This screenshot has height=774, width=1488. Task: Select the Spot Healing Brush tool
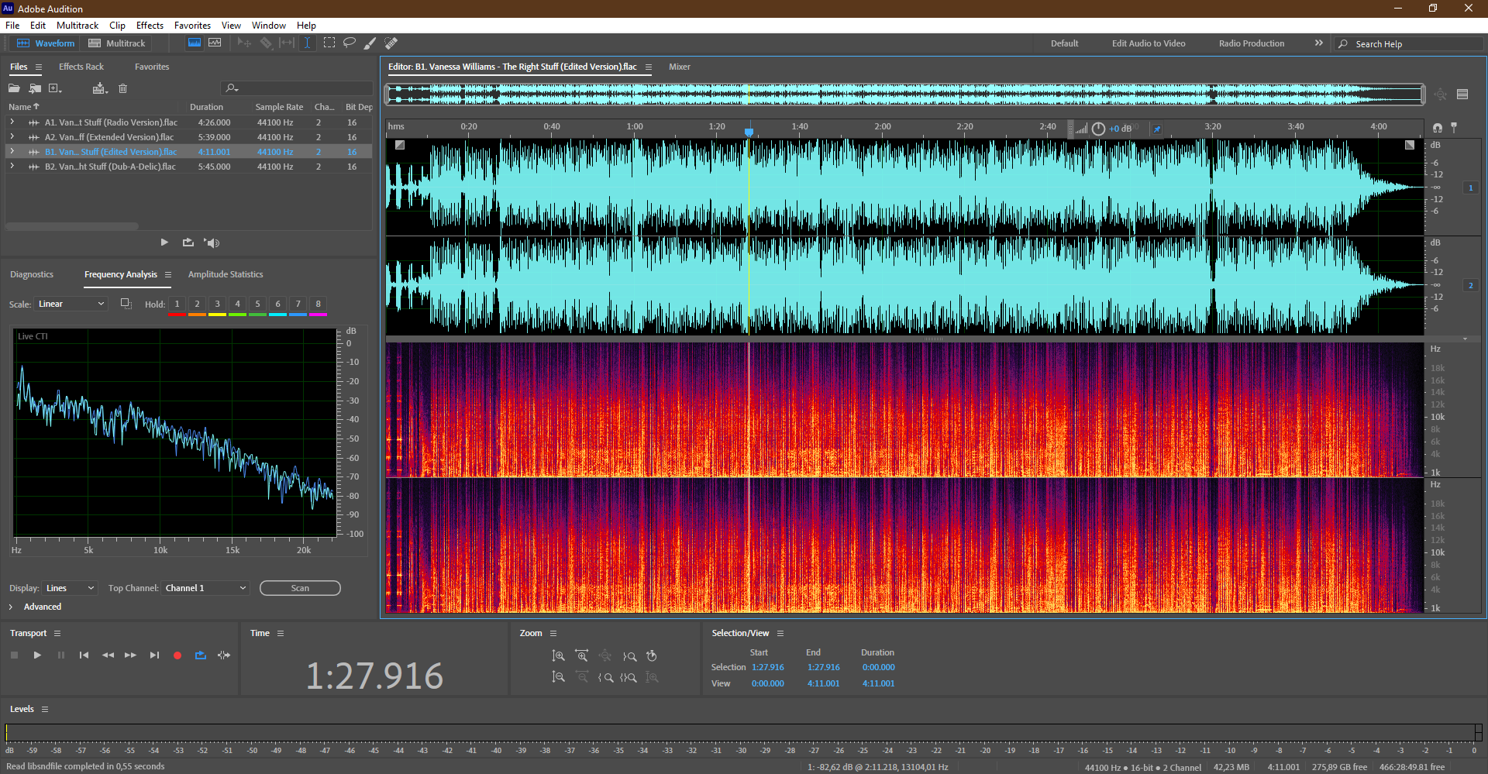(x=391, y=43)
